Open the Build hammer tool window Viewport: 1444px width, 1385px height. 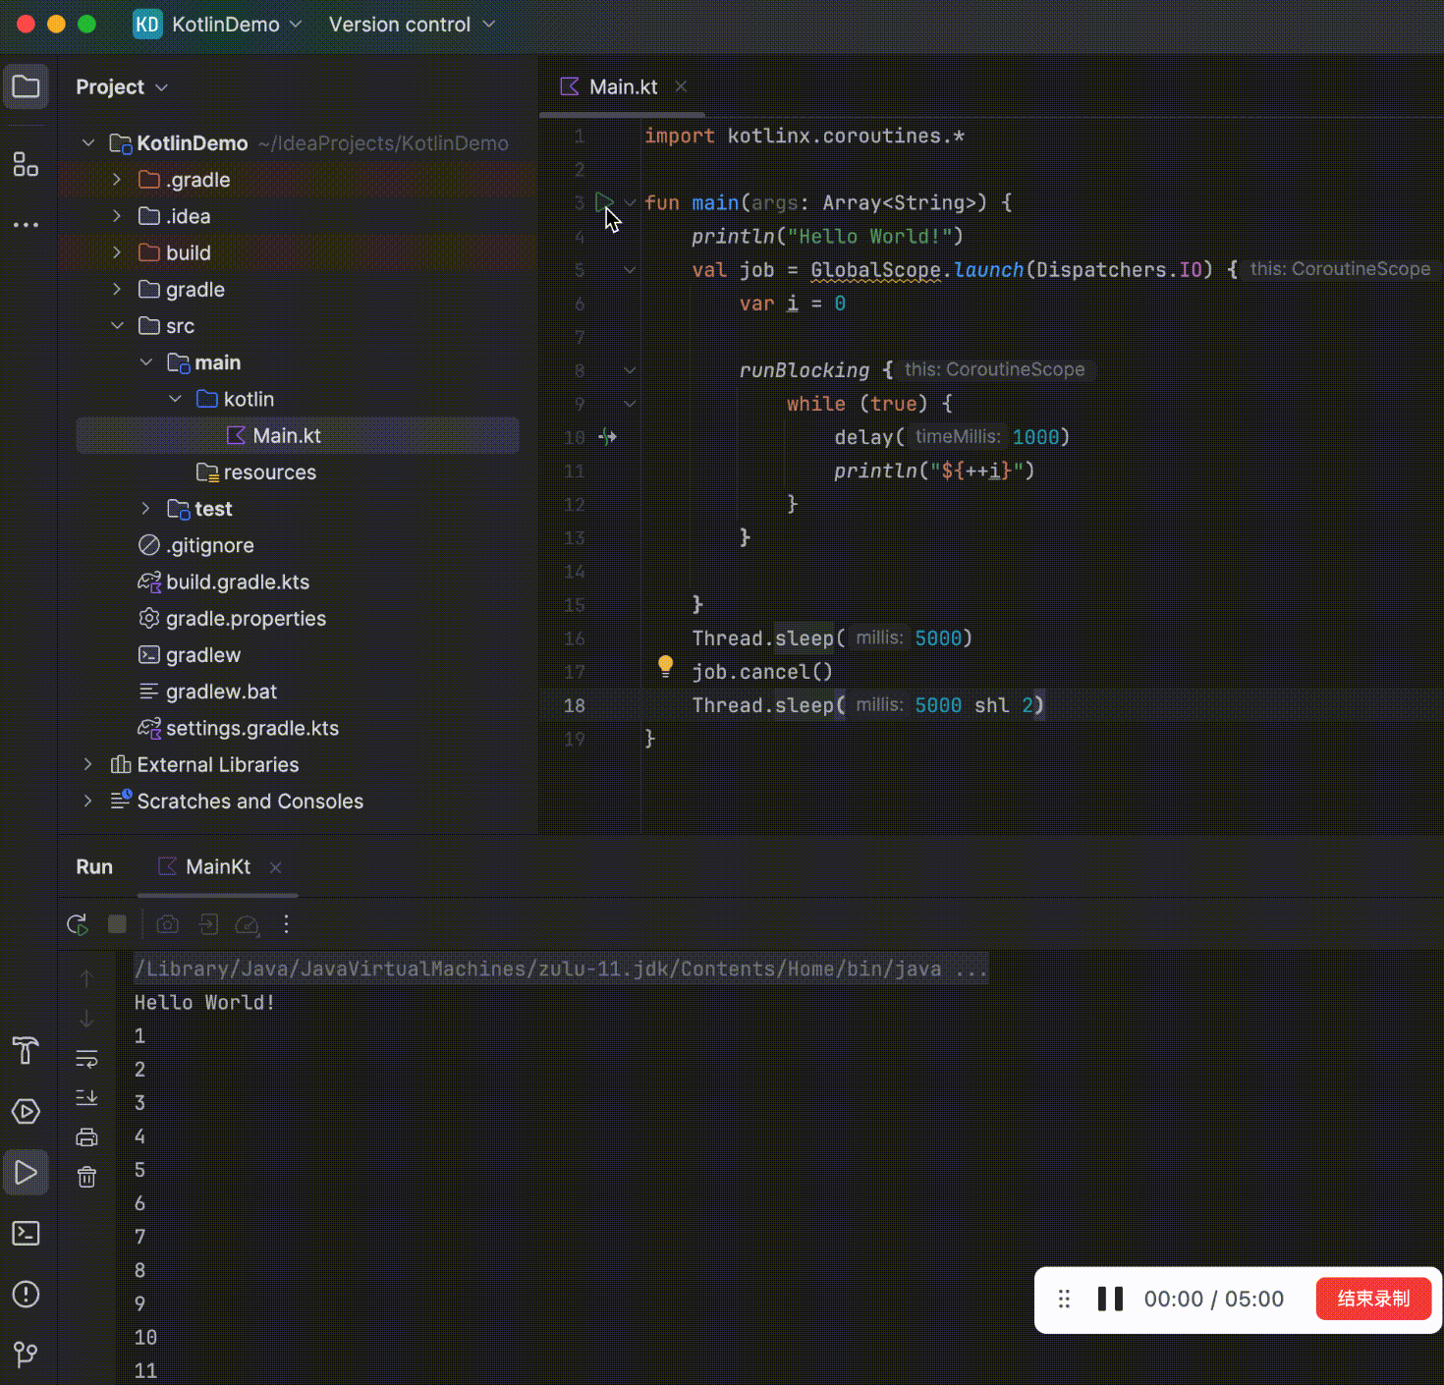coord(26,1050)
